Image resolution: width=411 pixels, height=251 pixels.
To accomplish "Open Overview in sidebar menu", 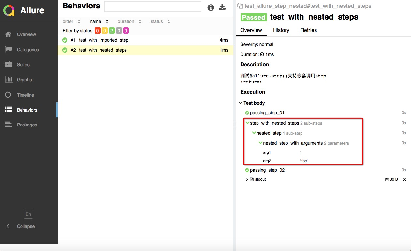I will tap(26, 34).
